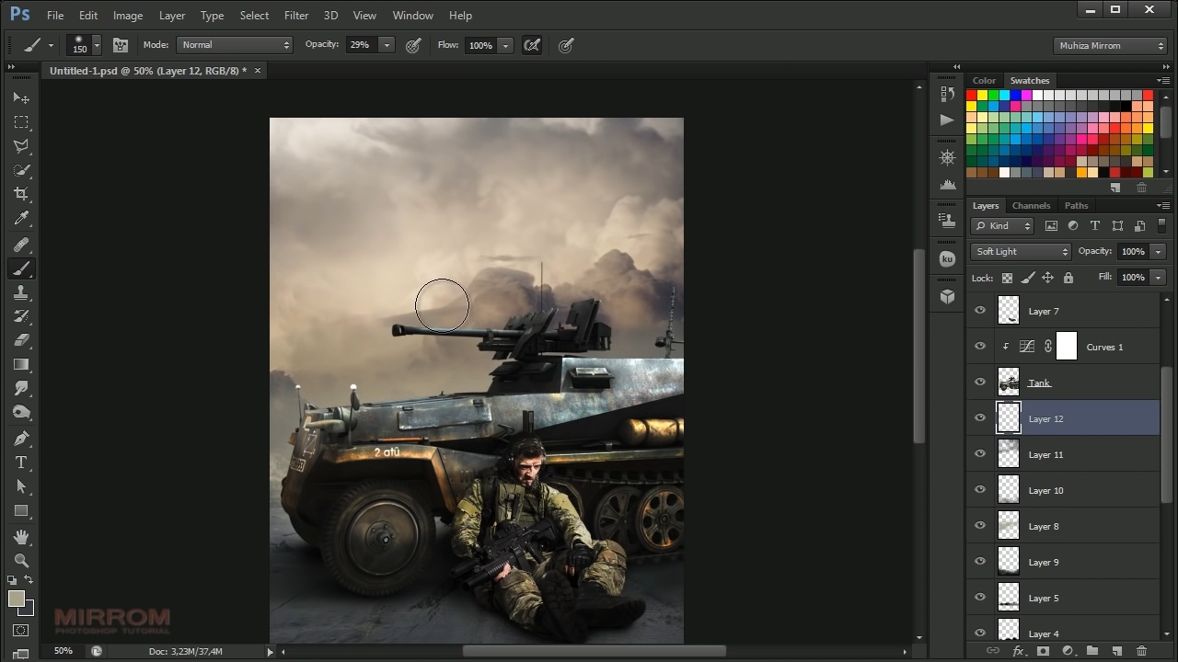The height and width of the screenshot is (662, 1178).
Task: Select the Eyedropper tool
Action: [21, 219]
